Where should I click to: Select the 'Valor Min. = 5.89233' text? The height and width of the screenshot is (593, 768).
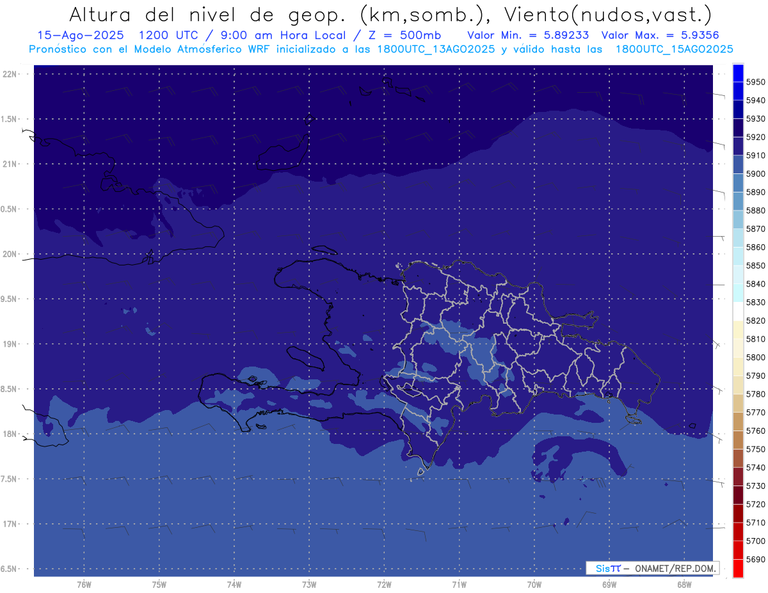click(x=529, y=35)
